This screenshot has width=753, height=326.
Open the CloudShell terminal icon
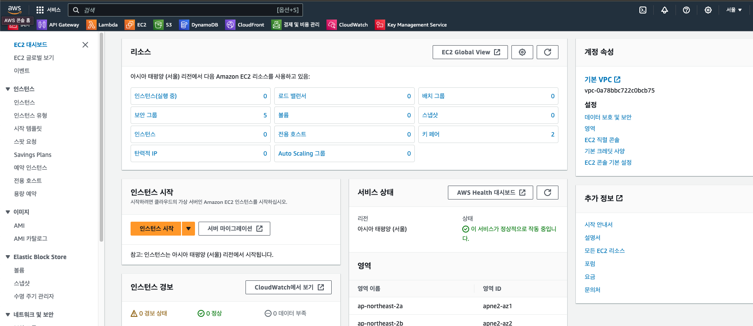coord(643,10)
